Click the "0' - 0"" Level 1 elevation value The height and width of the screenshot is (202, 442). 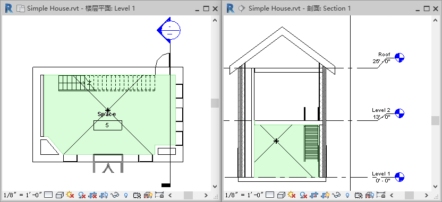383,180
